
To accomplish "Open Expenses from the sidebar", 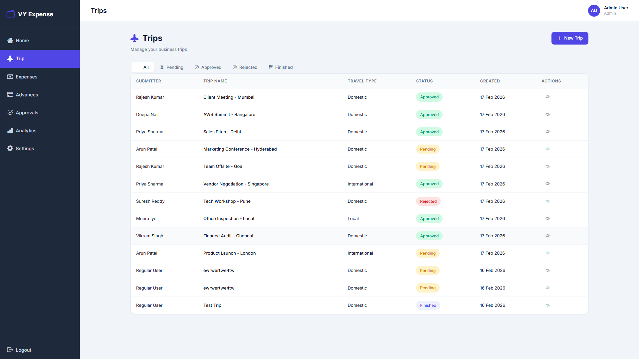I will click(26, 77).
